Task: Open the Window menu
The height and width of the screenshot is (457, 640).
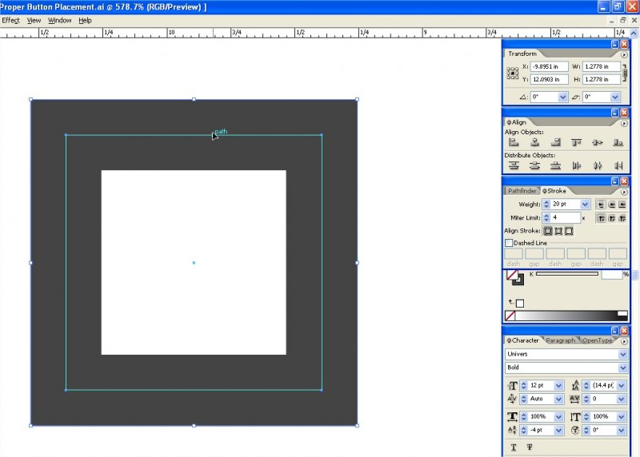Action: click(x=59, y=21)
